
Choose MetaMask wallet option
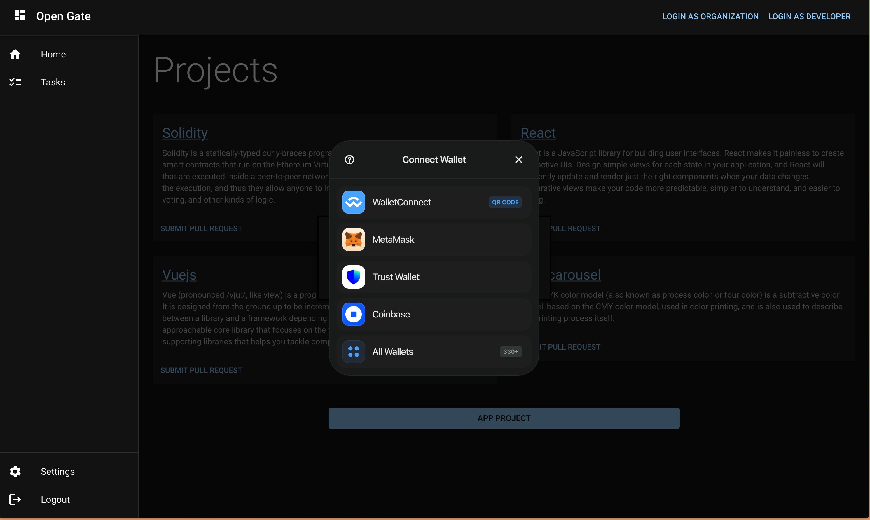click(434, 240)
